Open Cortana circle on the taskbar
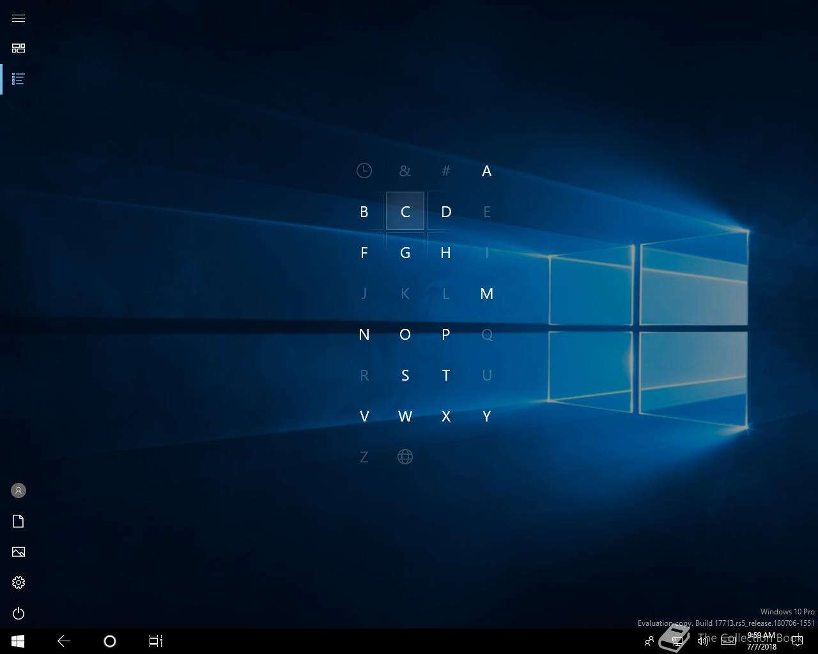Viewport: 818px width, 654px height. [110, 641]
